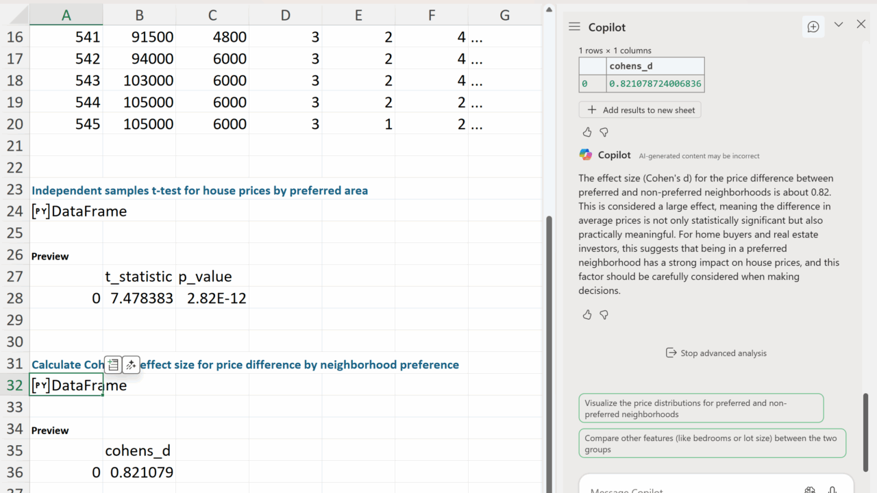Viewport: 877px width, 493px height.
Task: Thumbs down the effect size explanation
Action: pyautogui.click(x=604, y=315)
